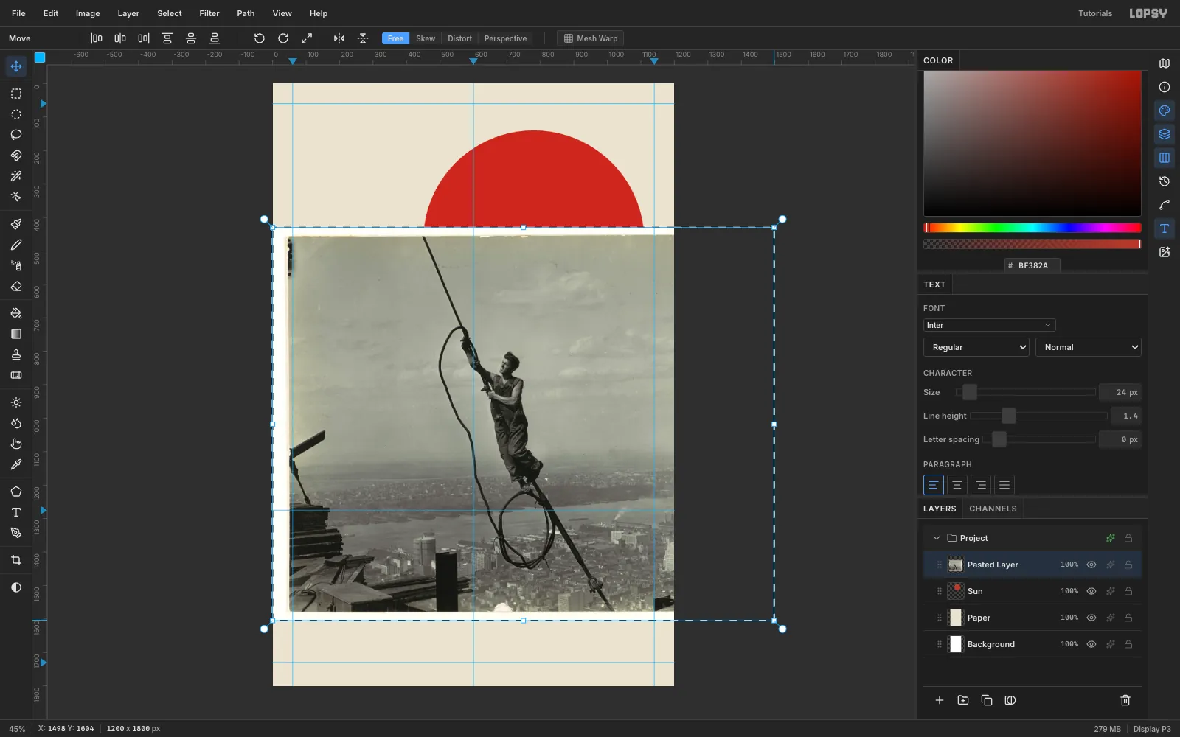Viewport: 1180px width, 737px height.
Task: Hide the Paper layer
Action: tap(1091, 618)
